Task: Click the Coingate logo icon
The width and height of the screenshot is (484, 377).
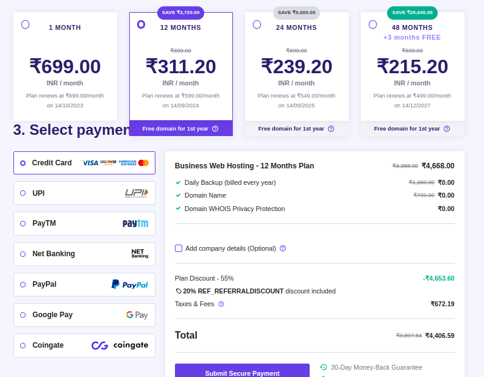Action: [x=120, y=345]
